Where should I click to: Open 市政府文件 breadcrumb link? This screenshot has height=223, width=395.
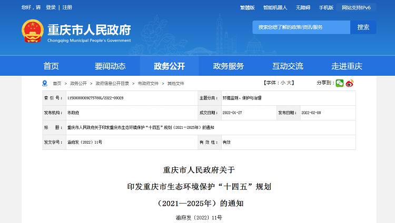148,84
